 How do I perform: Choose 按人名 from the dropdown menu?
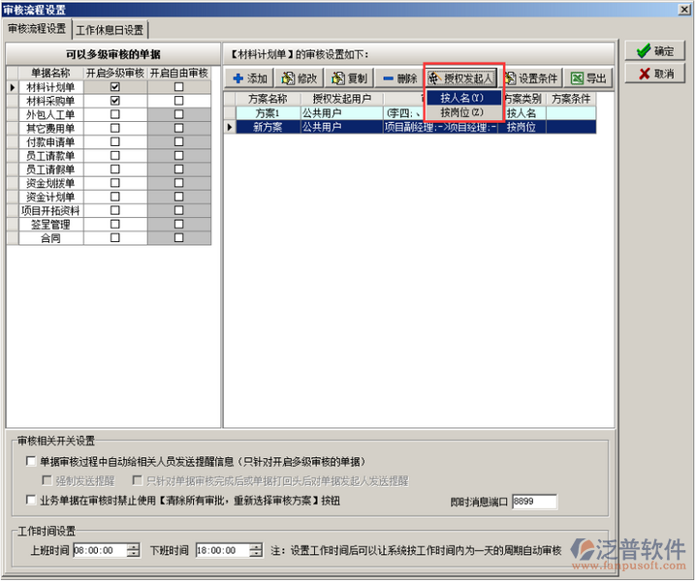[x=461, y=98]
